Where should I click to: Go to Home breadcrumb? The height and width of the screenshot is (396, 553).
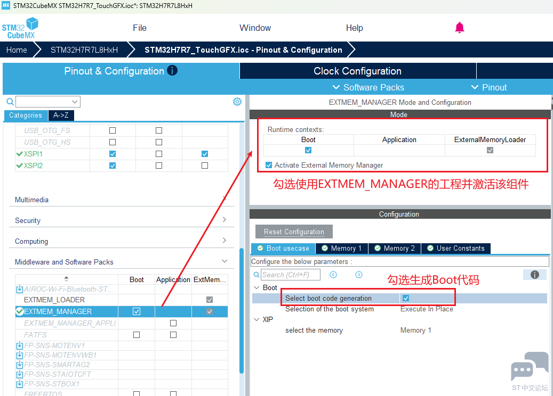17,50
